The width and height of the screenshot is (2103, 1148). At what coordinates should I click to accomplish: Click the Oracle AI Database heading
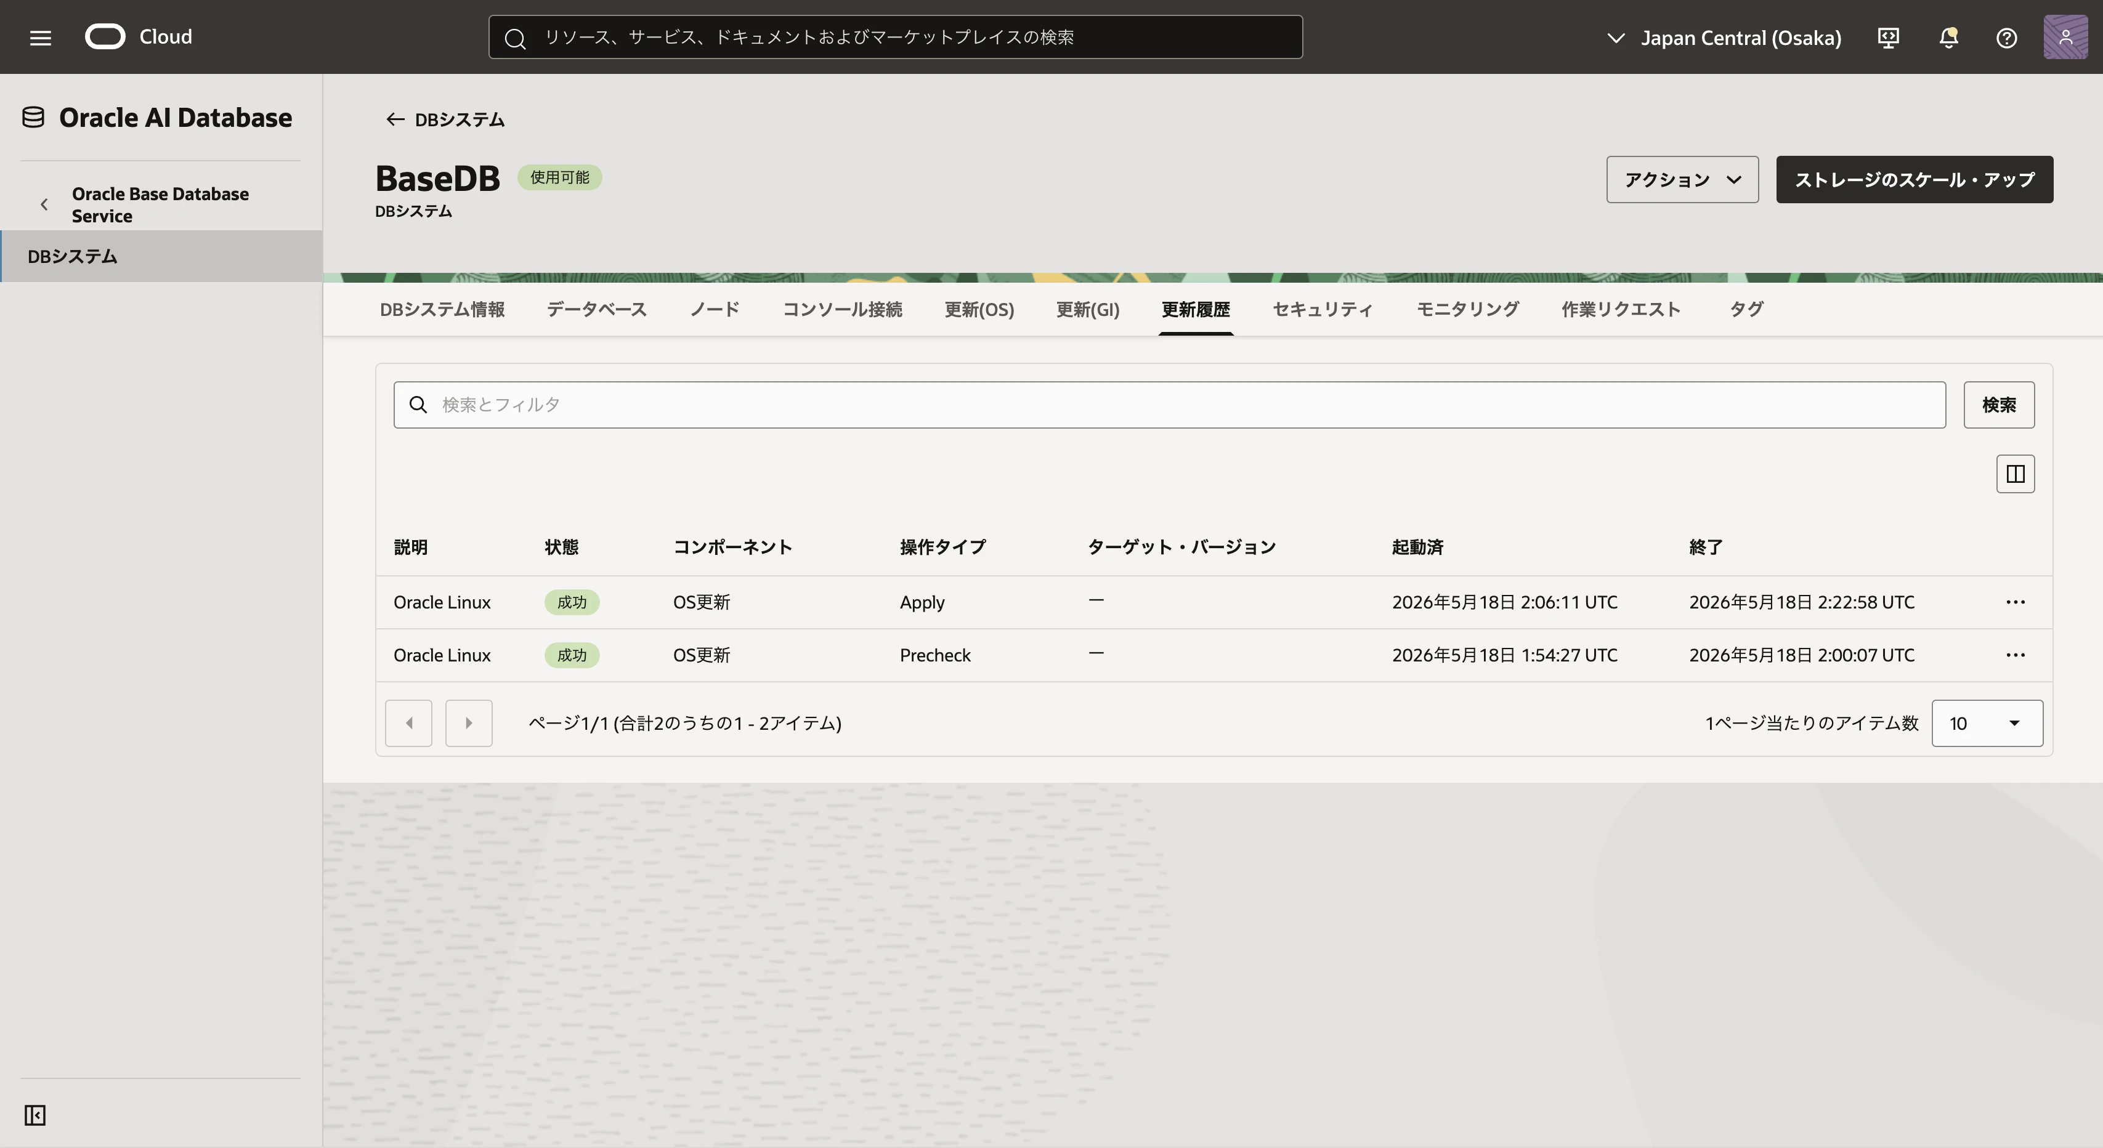pos(176,118)
